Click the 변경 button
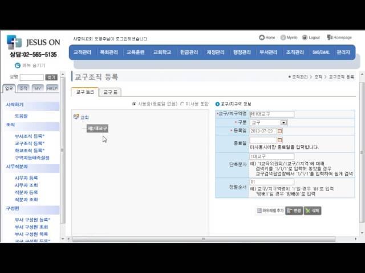The image size is (365, 273). tap(294, 210)
